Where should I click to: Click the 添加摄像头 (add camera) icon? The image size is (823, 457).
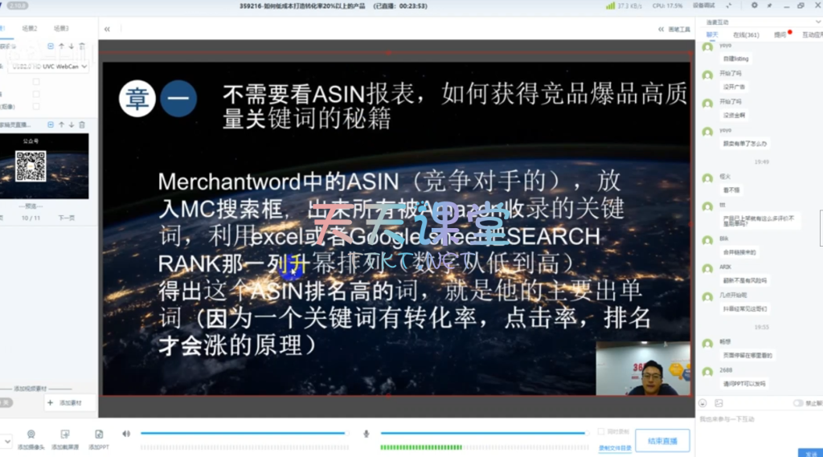tap(31, 435)
